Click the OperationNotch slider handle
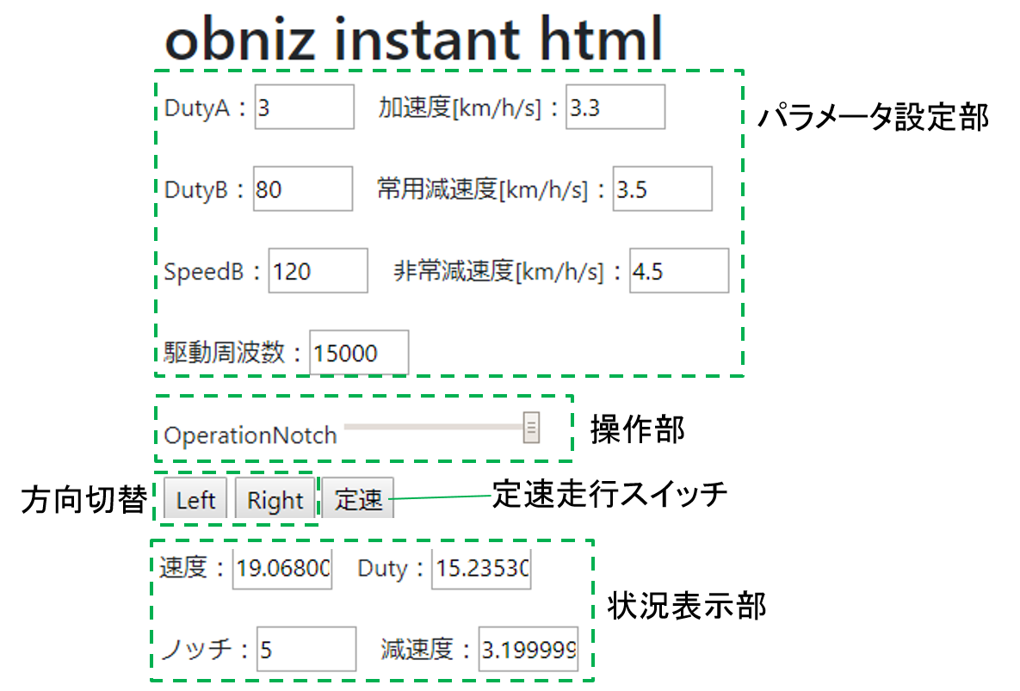This screenshot has height=691, width=1020. [531, 428]
